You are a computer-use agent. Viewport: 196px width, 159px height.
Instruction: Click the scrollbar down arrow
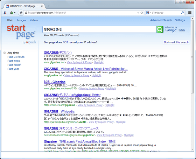[192, 150]
